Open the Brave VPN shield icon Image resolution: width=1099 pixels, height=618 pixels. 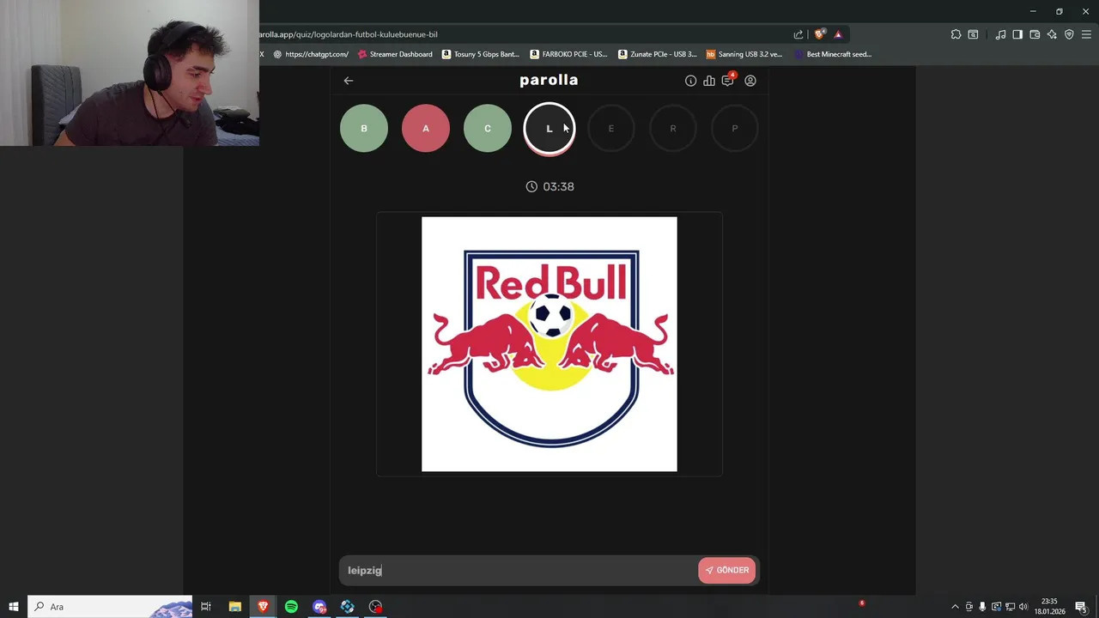coord(1069,34)
